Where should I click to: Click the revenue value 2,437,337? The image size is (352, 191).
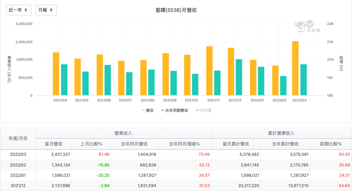[x=61, y=155]
